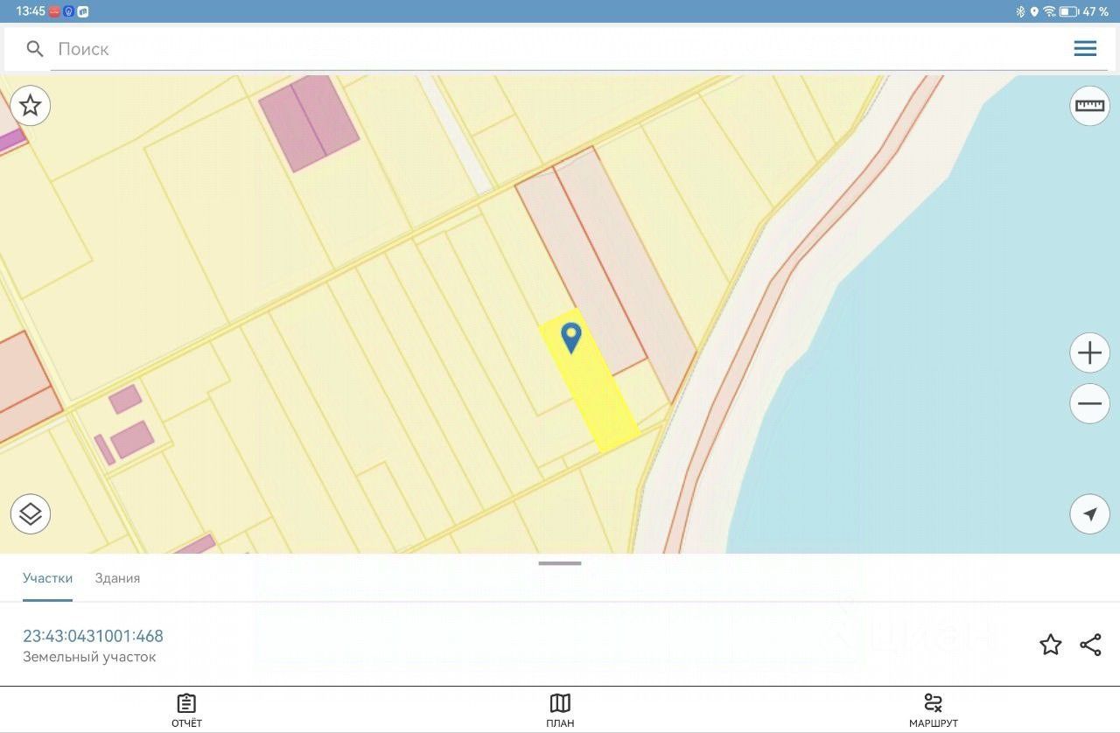Open cadastral number 23:43:0431001:468 link

(93, 636)
